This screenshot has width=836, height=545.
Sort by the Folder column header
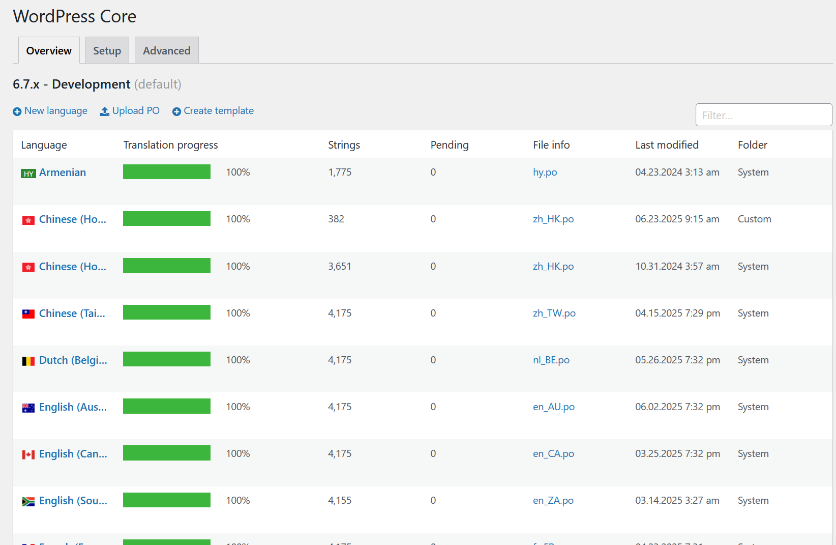coord(753,145)
